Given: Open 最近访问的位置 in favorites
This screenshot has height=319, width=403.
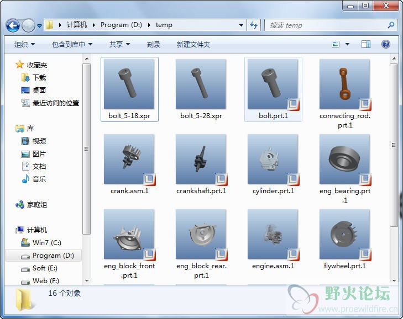Looking at the screenshot, I should (55, 103).
